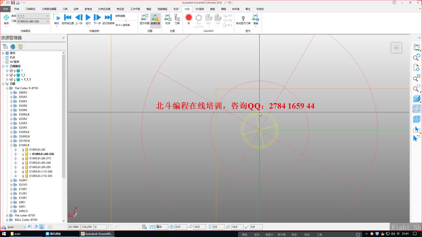Click the Windows Start button
422x237 pixels.
tap(4, 234)
